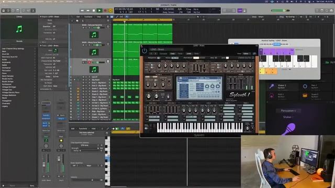Viewport: 335px width, 188px height.
Task: Adjust the LEAD - Brass track volume slider
Action: [98, 63]
